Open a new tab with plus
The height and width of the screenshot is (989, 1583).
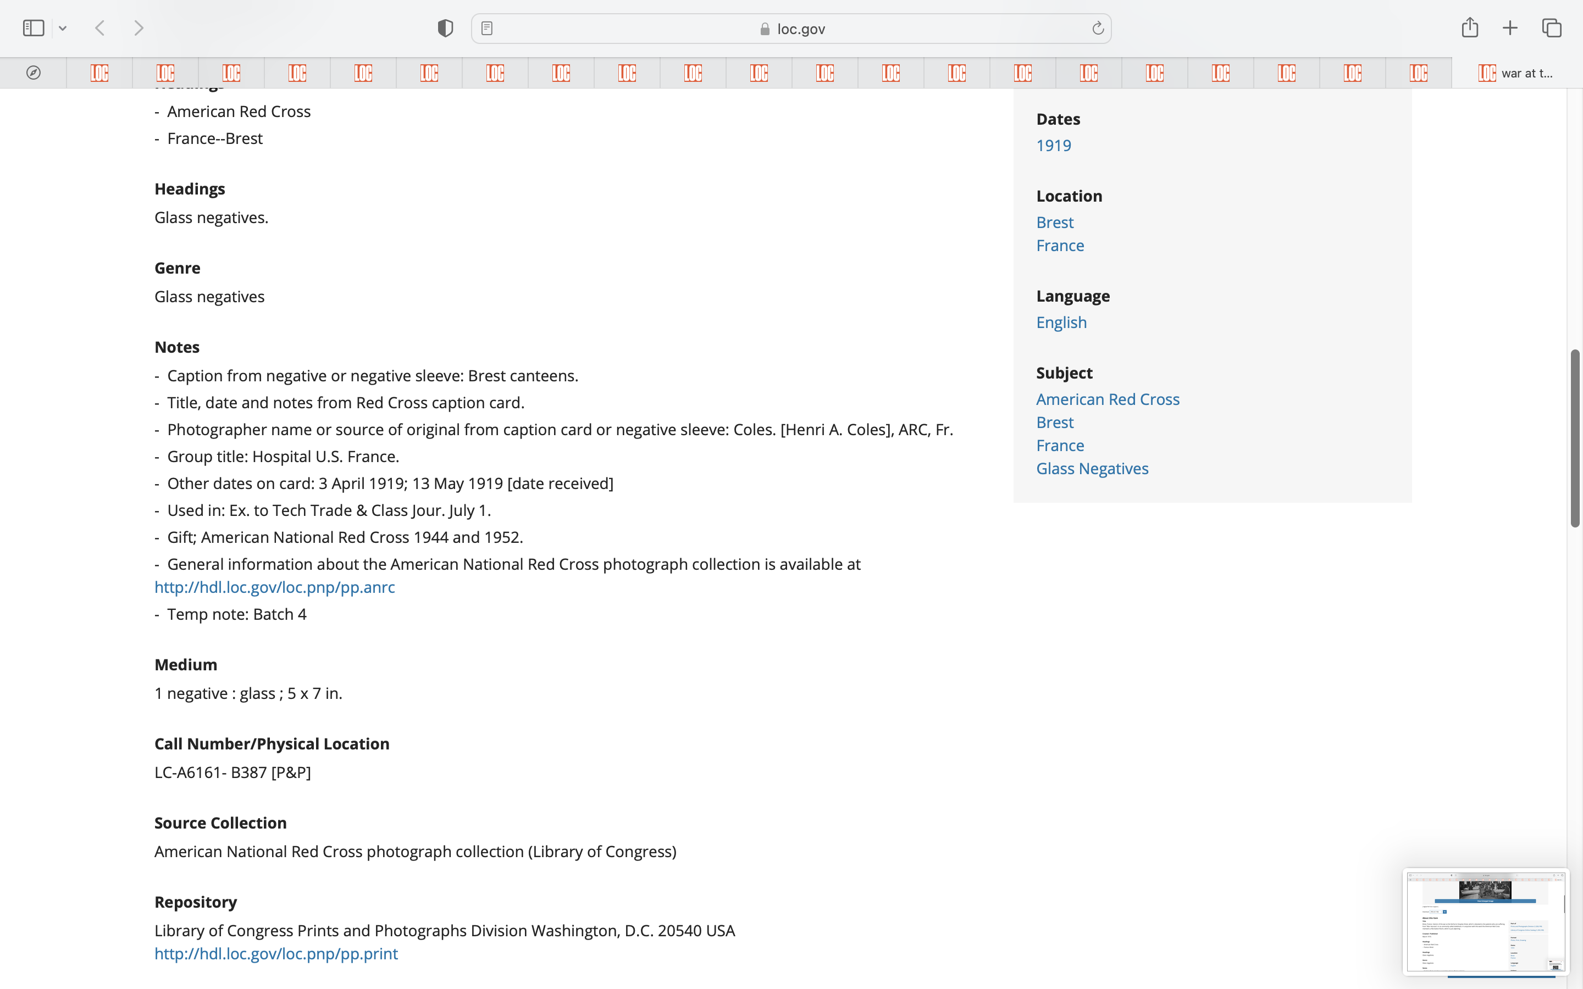pos(1510,28)
